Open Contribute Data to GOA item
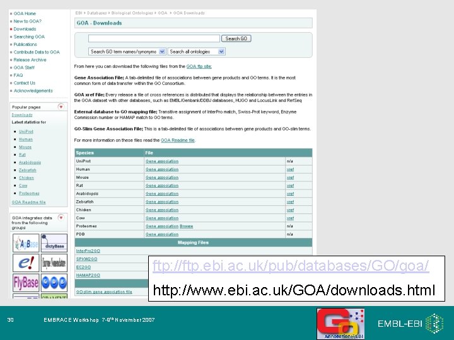Viewport: 454px width, 340px height. tap(37, 52)
